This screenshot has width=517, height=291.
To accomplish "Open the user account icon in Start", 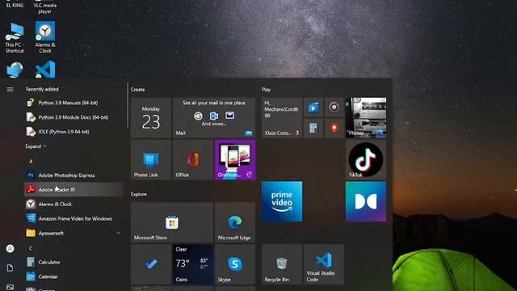I will pos(10,249).
